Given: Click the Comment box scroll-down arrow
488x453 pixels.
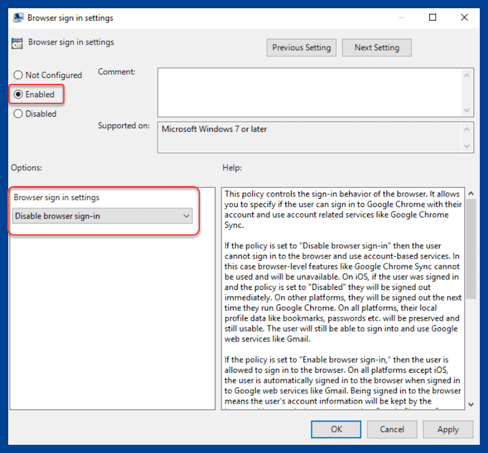Looking at the screenshot, I should 467,110.
